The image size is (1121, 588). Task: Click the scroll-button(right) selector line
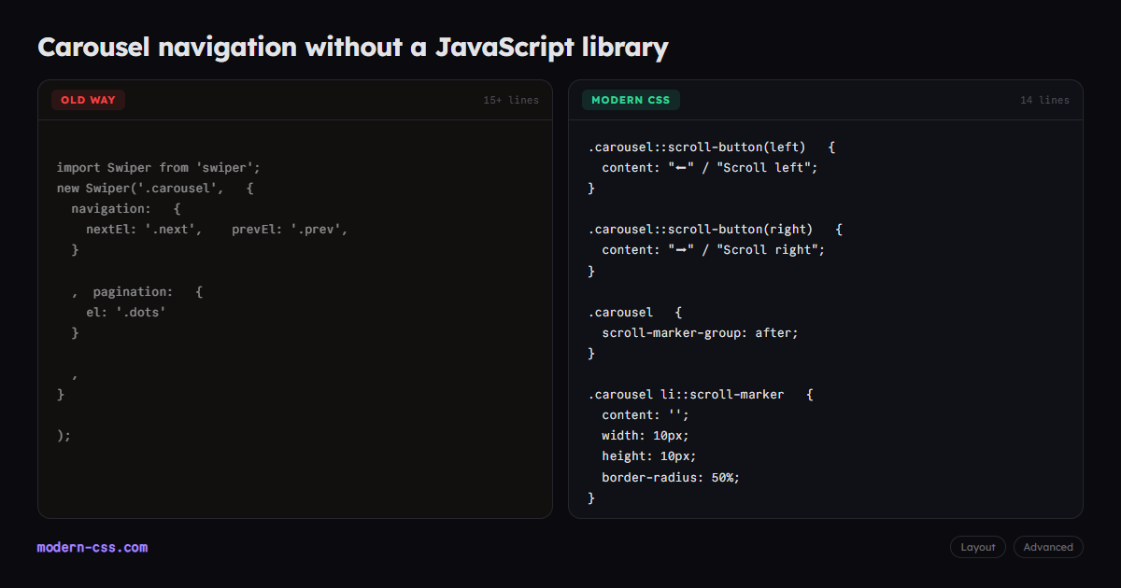(716, 229)
